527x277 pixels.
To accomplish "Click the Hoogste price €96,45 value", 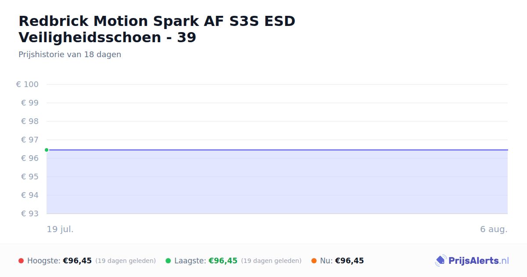I will click(77, 261).
